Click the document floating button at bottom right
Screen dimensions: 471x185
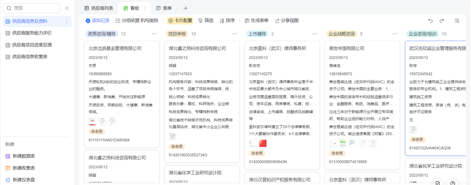click(438, 183)
